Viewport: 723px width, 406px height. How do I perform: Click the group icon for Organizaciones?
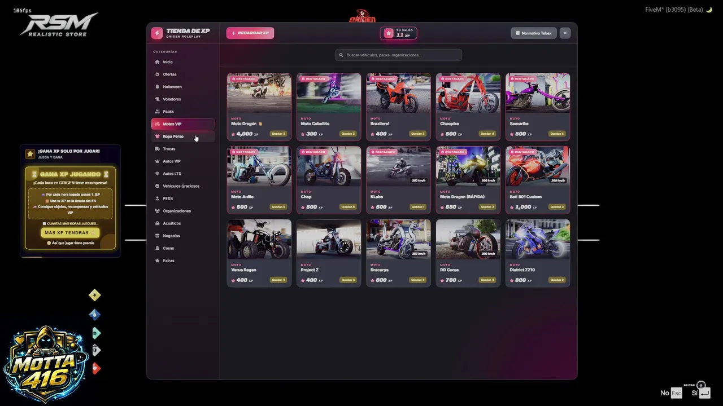pyautogui.click(x=157, y=211)
